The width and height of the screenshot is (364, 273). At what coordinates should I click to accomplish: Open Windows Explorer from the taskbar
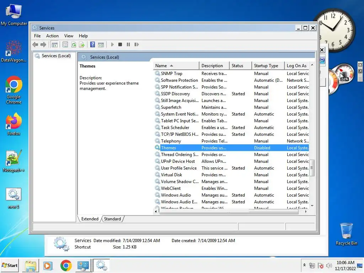point(31,266)
